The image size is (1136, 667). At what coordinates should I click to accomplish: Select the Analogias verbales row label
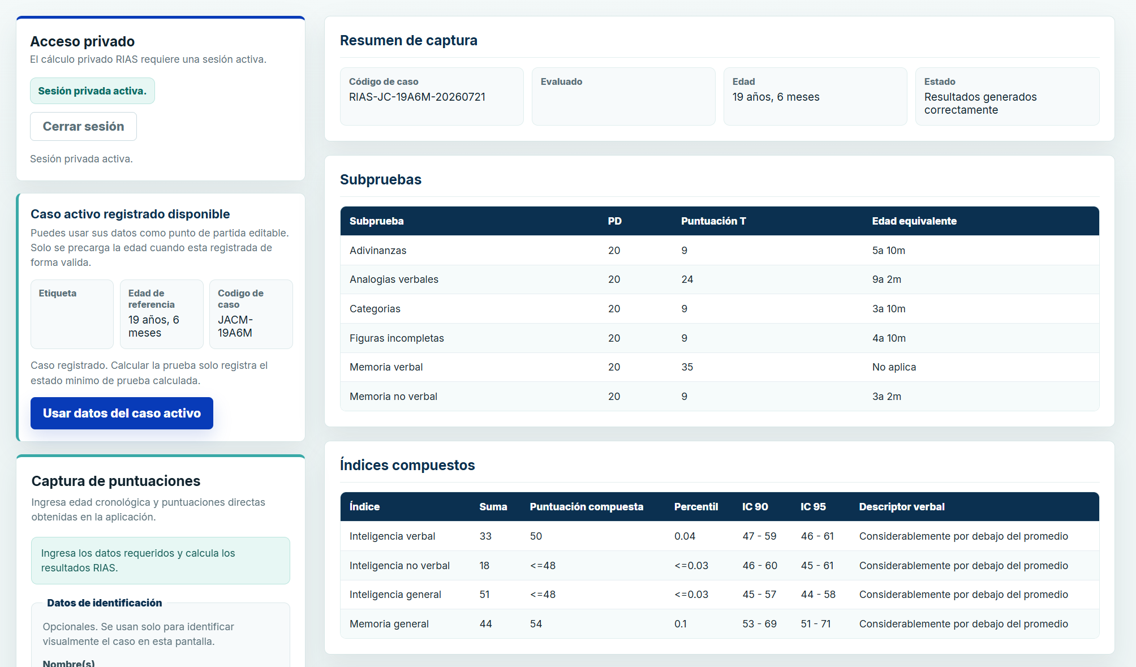pyautogui.click(x=394, y=279)
